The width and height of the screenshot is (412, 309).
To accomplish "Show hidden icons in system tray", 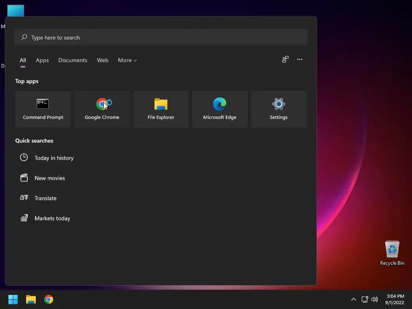I will (354, 299).
